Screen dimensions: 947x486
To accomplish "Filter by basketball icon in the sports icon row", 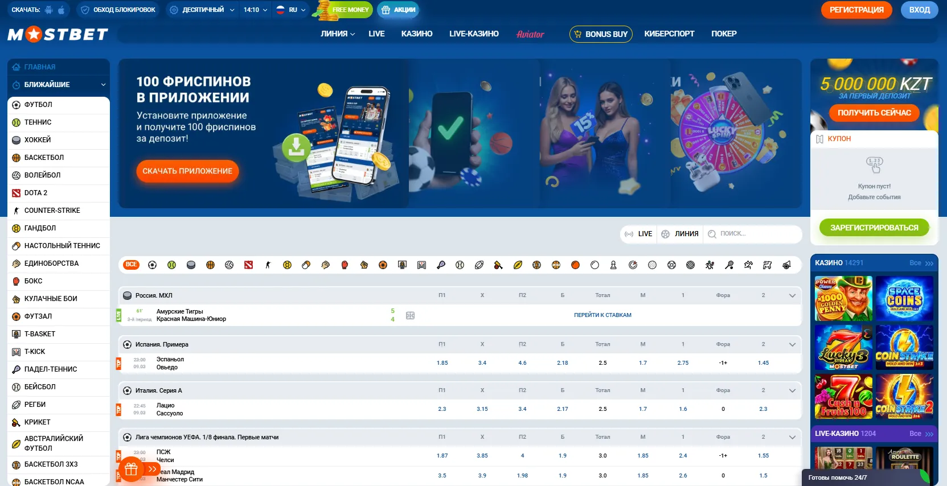I will coord(210,265).
